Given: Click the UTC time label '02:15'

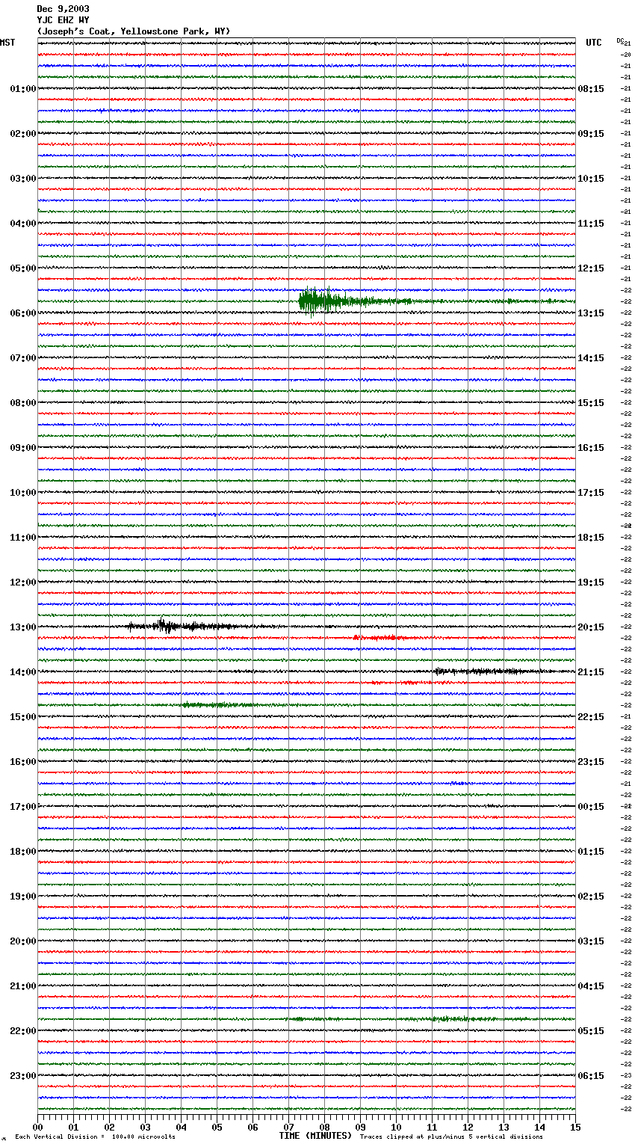Looking at the screenshot, I should point(591,897).
